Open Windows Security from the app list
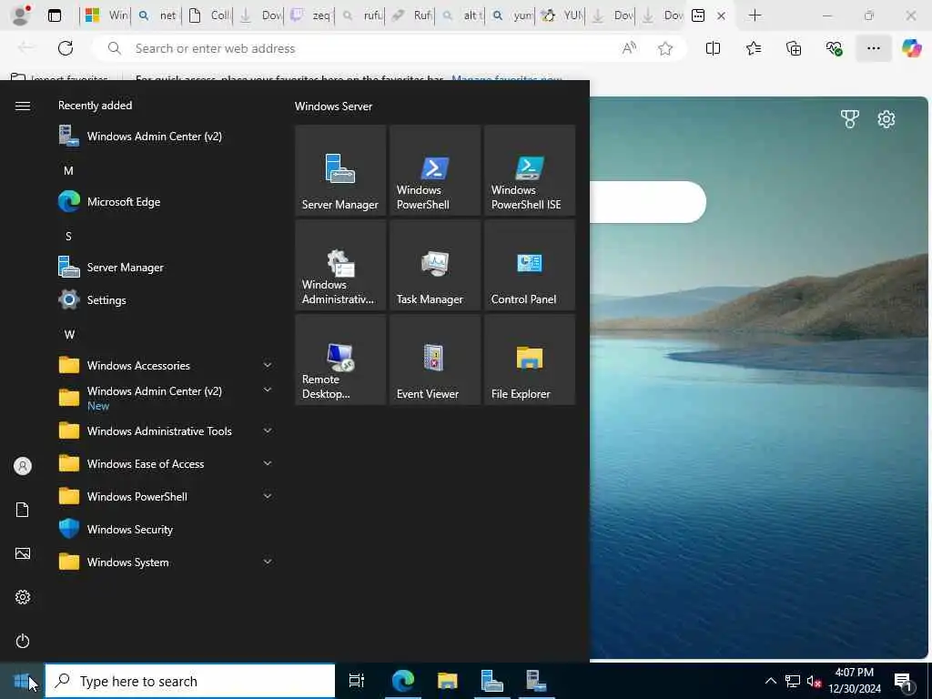 (167, 529)
